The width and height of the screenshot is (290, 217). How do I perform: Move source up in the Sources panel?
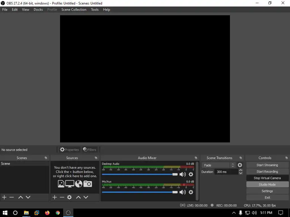[78, 197]
